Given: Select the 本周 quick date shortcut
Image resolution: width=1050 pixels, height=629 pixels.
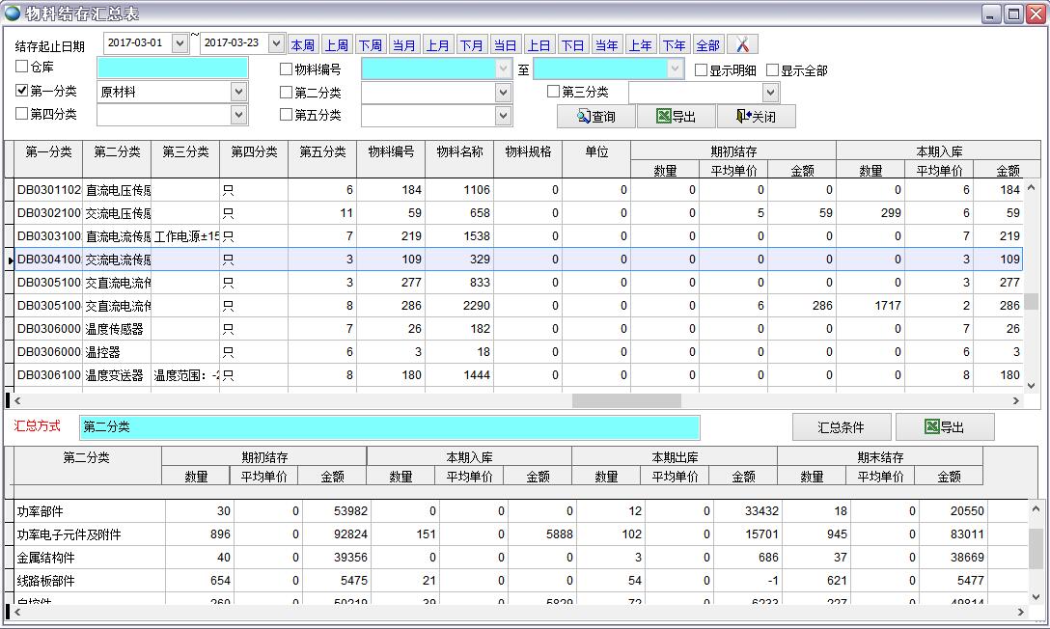Looking at the screenshot, I should 303,45.
